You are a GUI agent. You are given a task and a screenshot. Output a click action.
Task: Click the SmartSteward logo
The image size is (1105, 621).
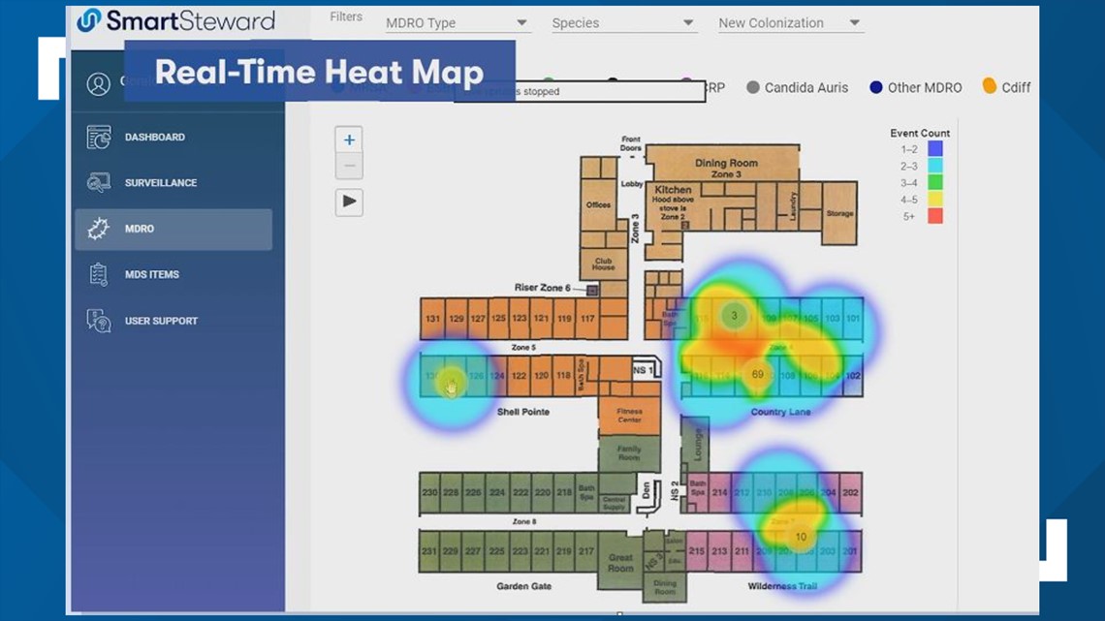[x=176, y=21]
